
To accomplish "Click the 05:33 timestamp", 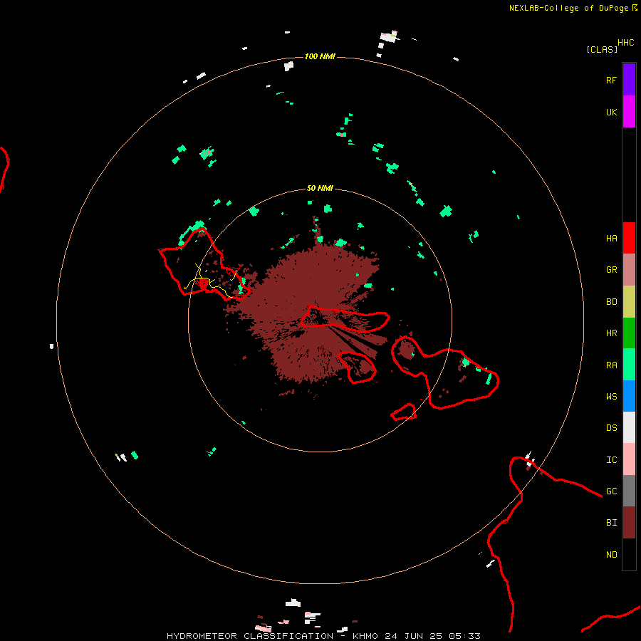I will [464, 636].
